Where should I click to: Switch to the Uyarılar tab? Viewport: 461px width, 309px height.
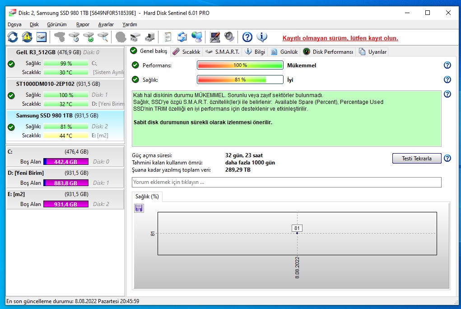pyautogui.click(x=373, y=52)
